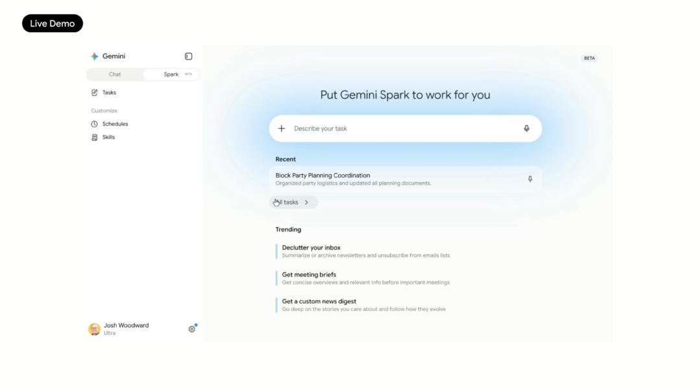The width and height of the screenshot is (700, 388).
Task: Click 'Get concise overviews' description text
Action: click(366, 282)
